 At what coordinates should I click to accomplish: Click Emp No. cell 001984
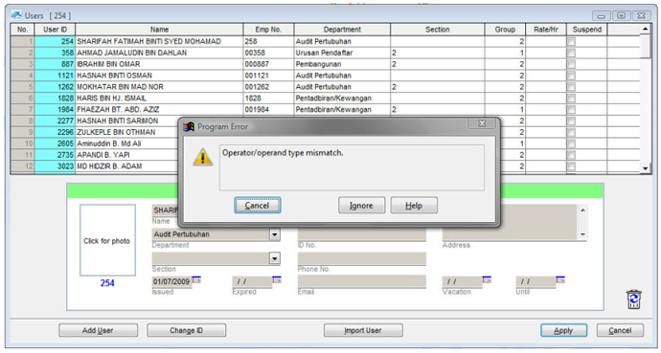(x=268, y=110)
